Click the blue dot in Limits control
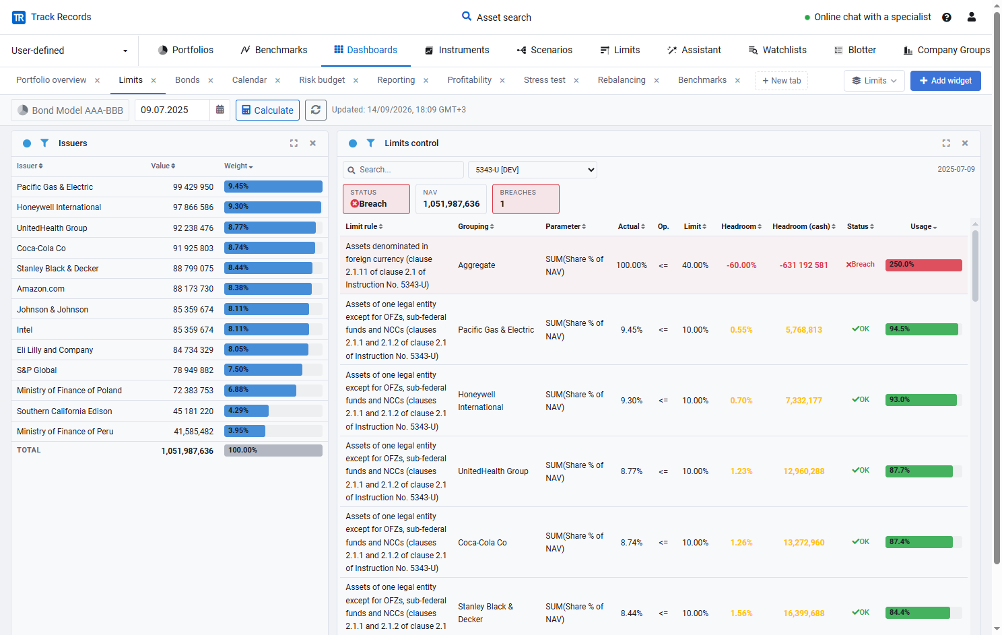 353,143
